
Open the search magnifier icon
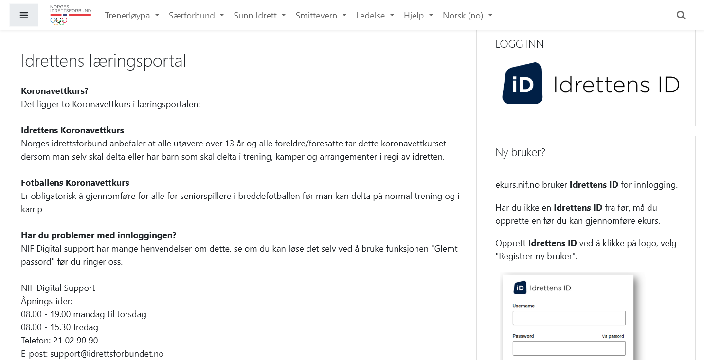pos(681,15)
